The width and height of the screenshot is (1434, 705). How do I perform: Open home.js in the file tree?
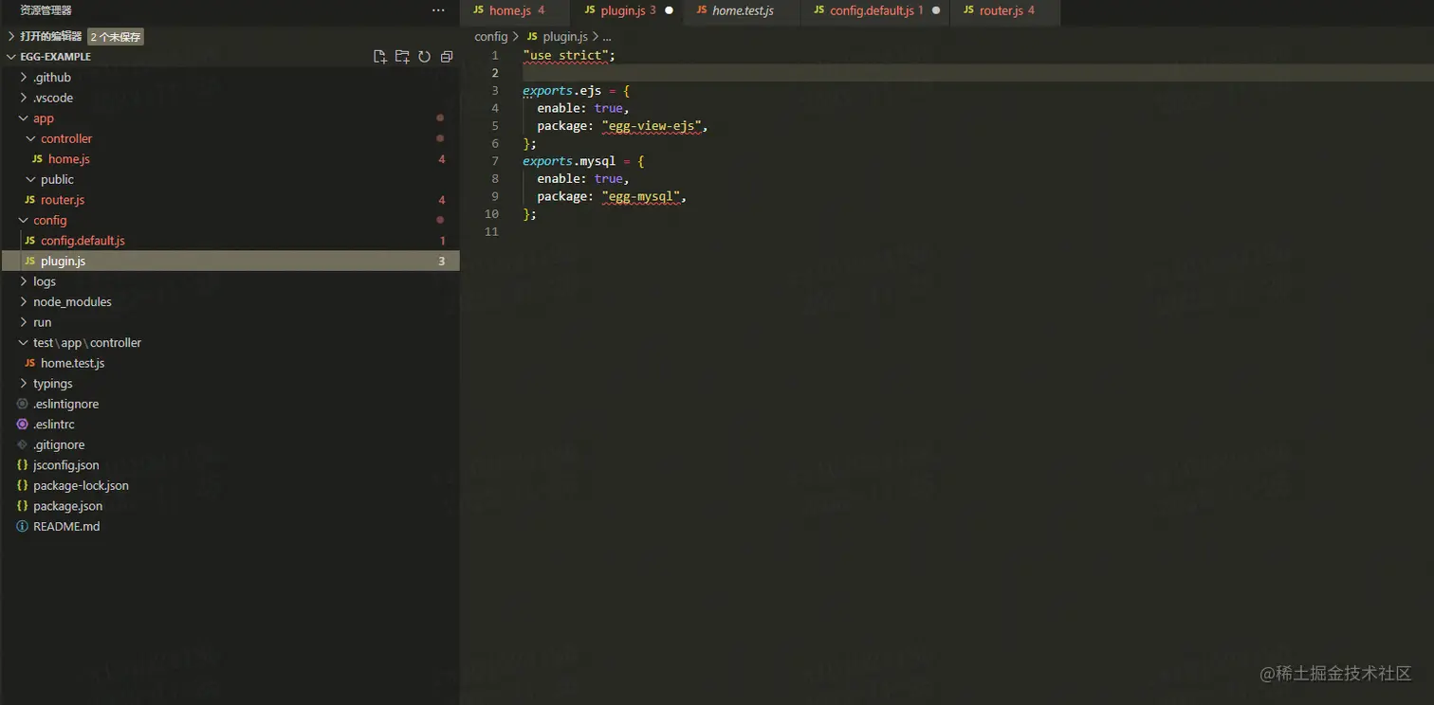pos(69,159)
